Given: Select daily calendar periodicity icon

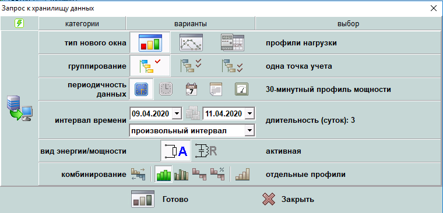Looking at the screenshot, I should click(191, 89).
